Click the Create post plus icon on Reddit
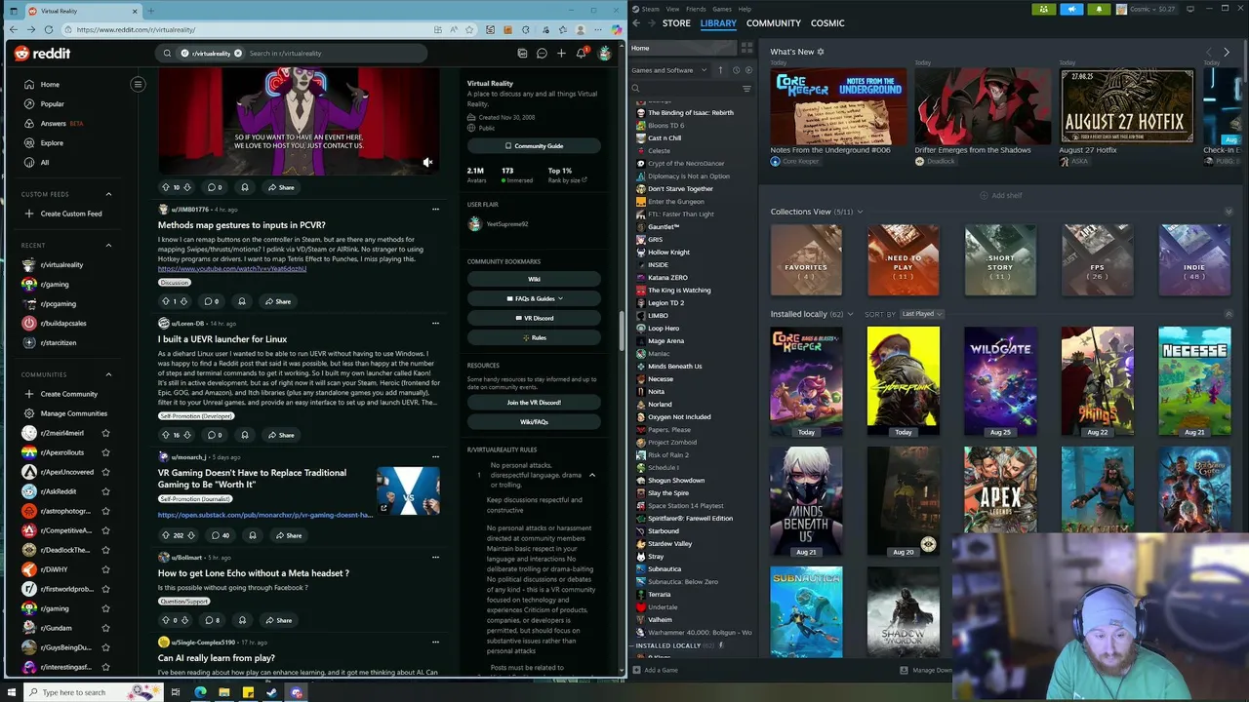This screenshot has width=1249, height=702. pyautogui.click(x=561, y=54)
